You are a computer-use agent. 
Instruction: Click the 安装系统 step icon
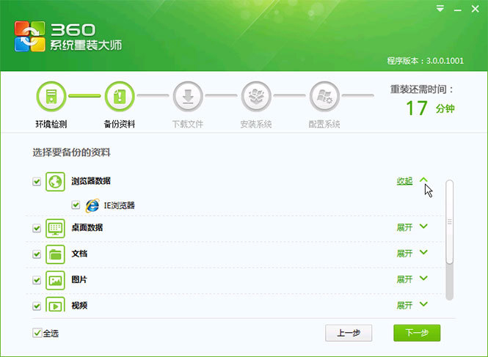[x=256, y=95]
